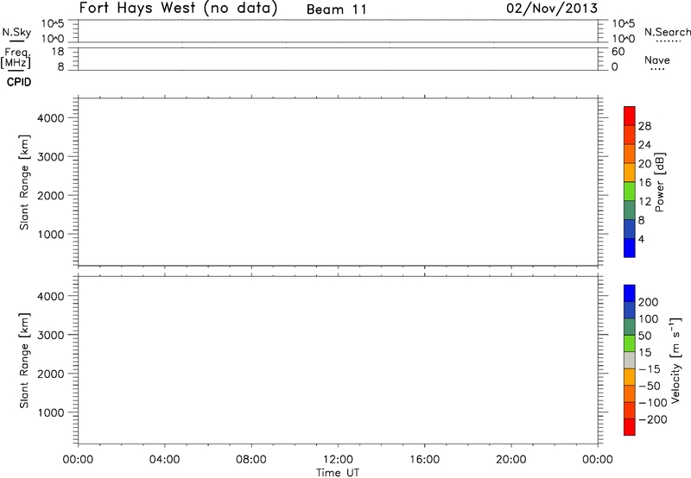Select the '08:00' time tick label
691x478 pixels.
(x=251, y=460)
